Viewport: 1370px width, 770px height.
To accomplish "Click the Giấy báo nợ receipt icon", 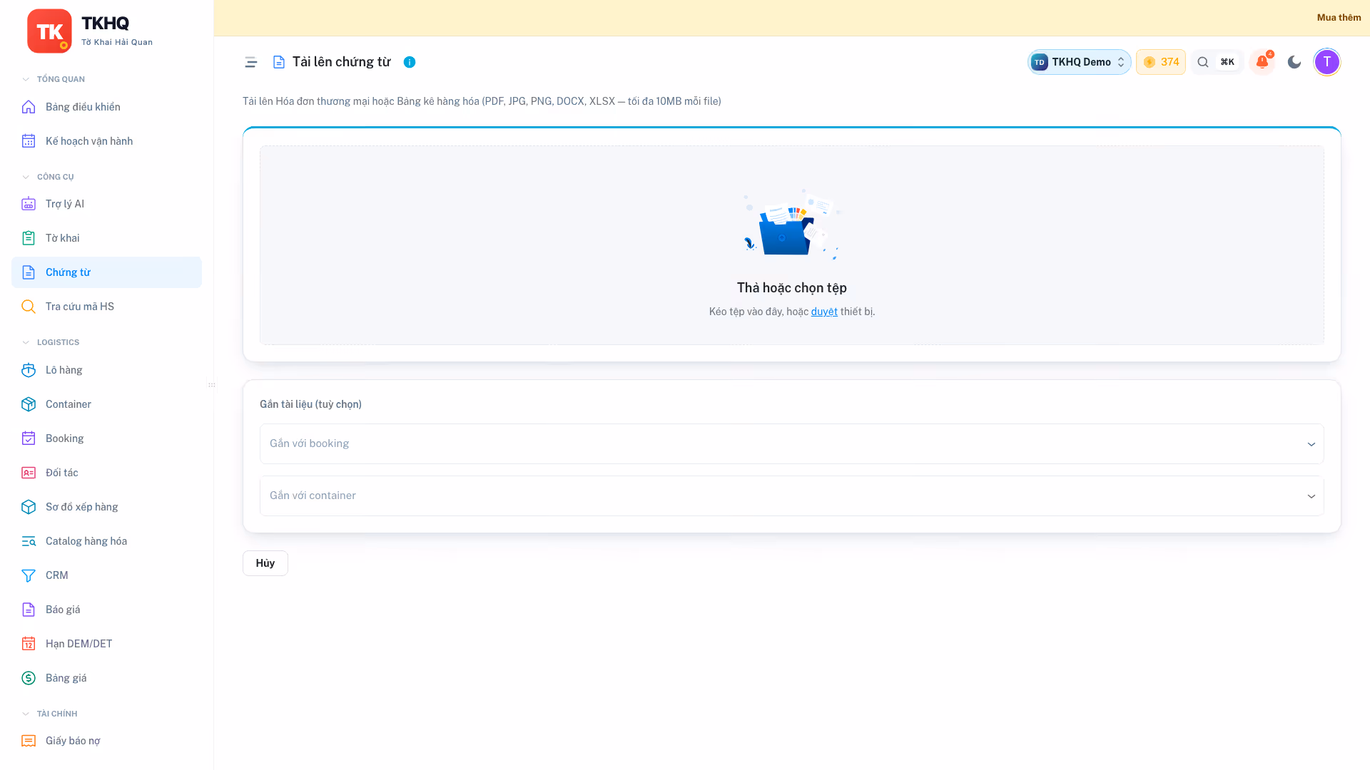I will (x=29, y=741).
